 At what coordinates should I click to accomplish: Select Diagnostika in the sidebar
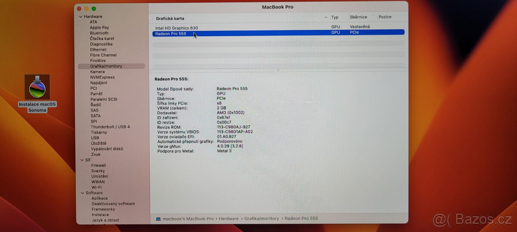101,44
